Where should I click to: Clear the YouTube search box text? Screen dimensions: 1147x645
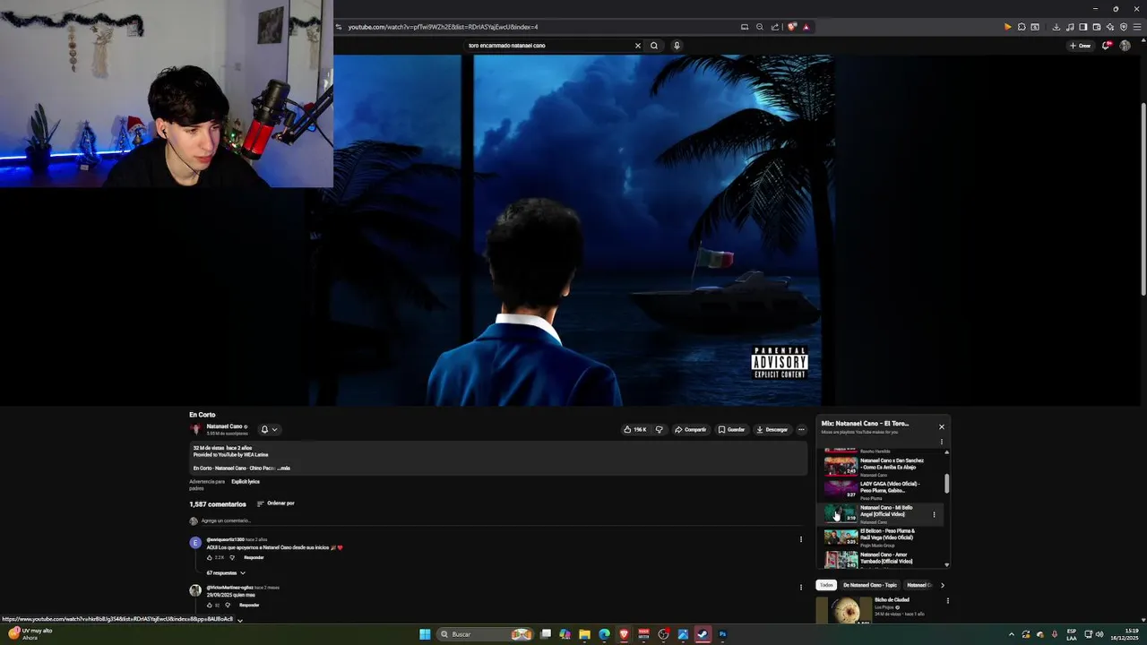pyautogui.click(x=638, y=46)
